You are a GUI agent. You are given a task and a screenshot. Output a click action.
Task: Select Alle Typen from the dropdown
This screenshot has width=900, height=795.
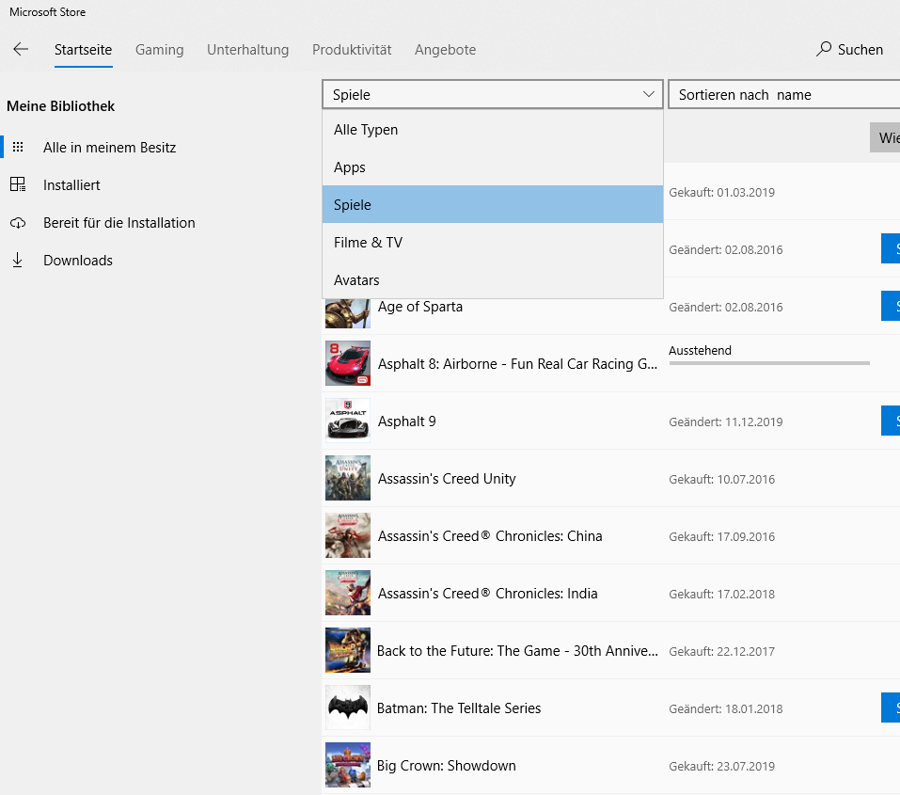point(493,130)
